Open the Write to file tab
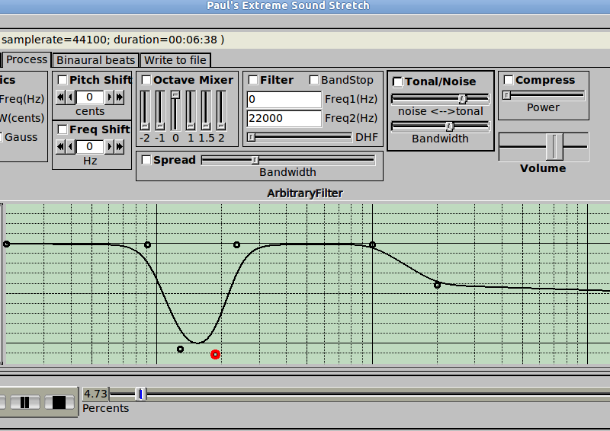This screenshot has height=431, width=610. pos(175,60)
